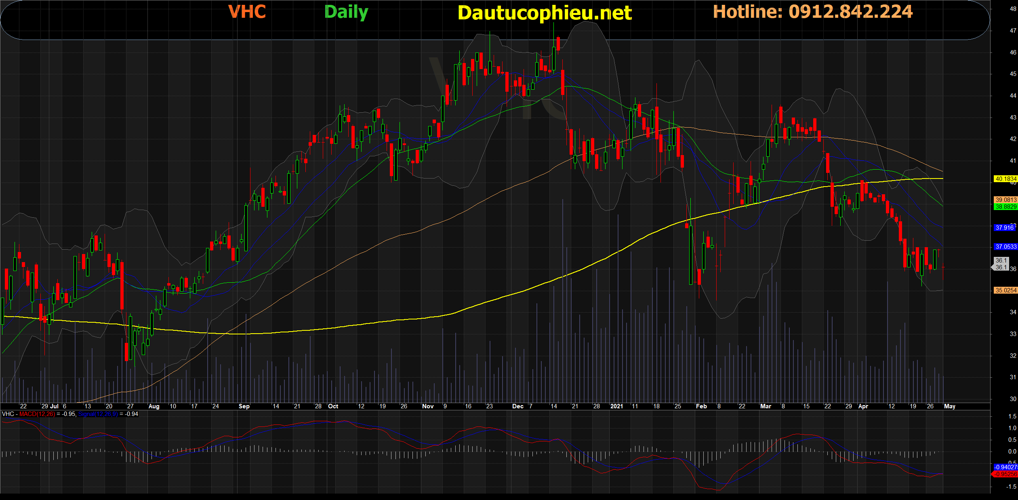Click the 2021 year marker on date axis
1018x500 pixels.
point(616,406)
